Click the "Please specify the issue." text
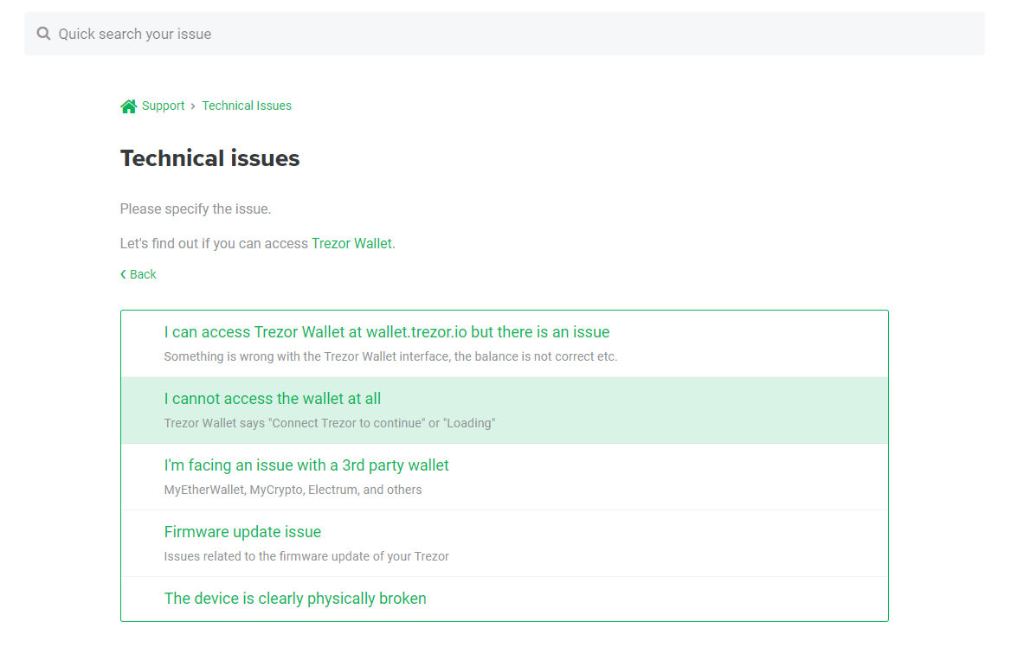Viewport: 1011px width, 654px height. [196, 209]
